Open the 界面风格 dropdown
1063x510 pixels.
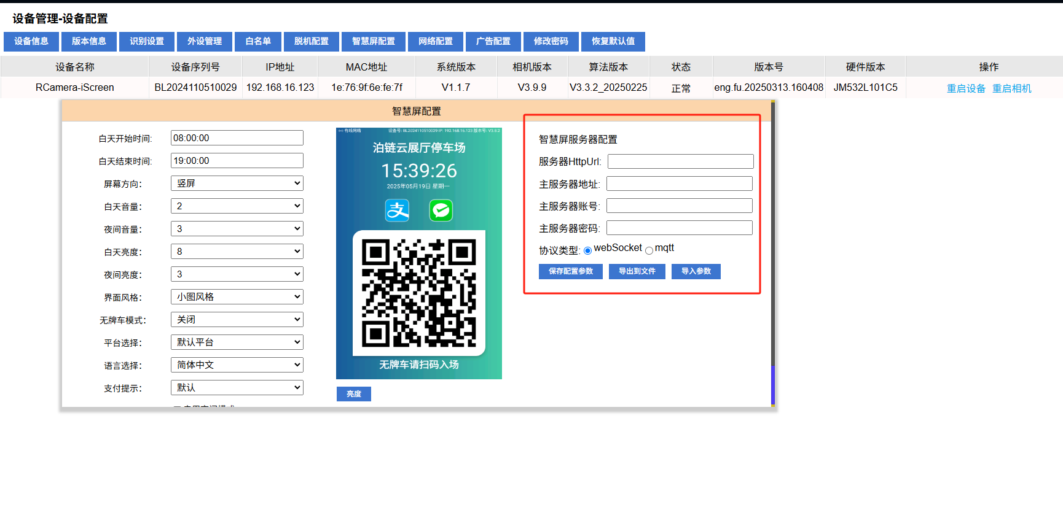tap(237, 297)
